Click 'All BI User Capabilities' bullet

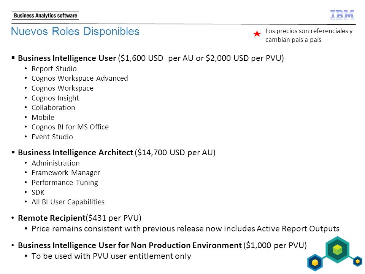click(68, 202)
